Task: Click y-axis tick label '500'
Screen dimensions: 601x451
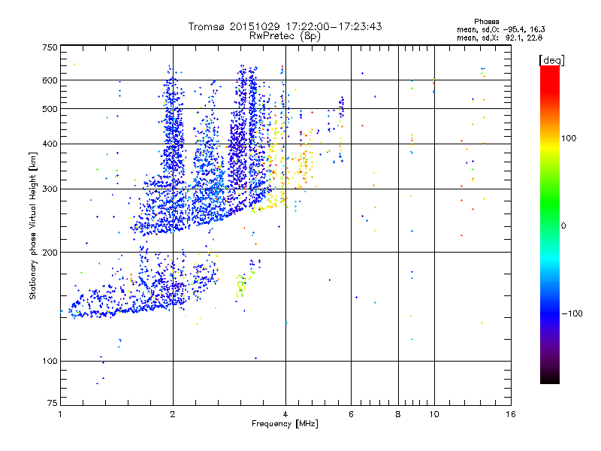Action: (50, 109)
